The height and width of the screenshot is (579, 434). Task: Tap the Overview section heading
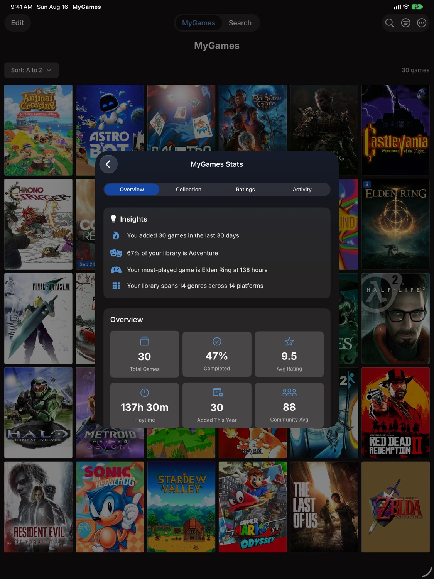pyautogui.click(x=127, y=320)
